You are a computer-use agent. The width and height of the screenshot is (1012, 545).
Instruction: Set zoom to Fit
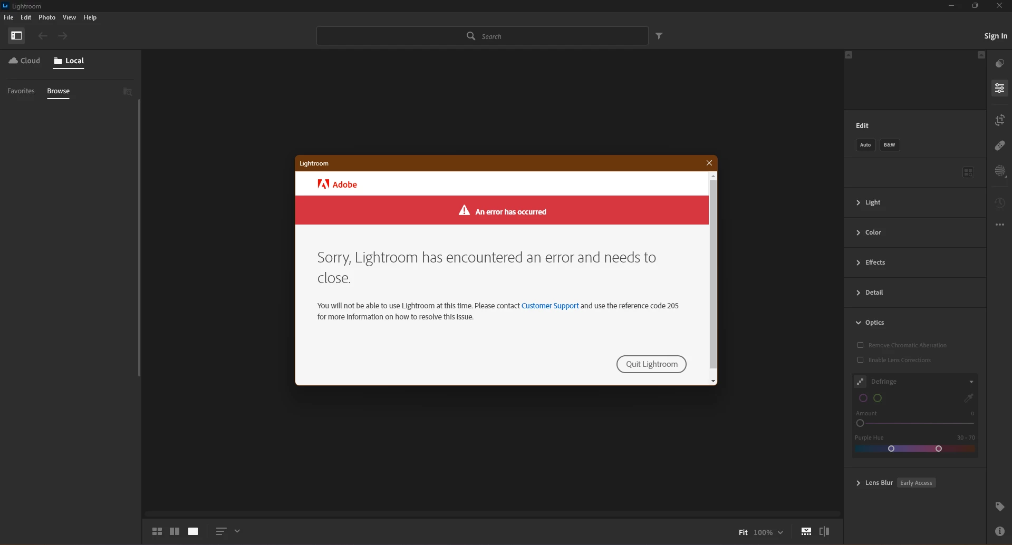[743, 532]
